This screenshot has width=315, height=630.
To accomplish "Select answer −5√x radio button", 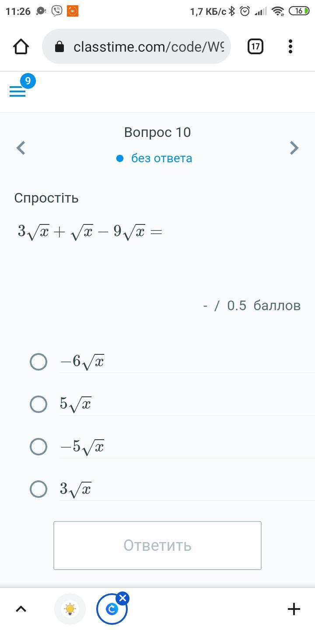I will (x=38, y=447).
